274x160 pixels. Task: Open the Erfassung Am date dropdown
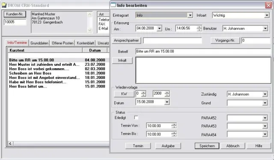pyautogui.click(x=159, y=29)
